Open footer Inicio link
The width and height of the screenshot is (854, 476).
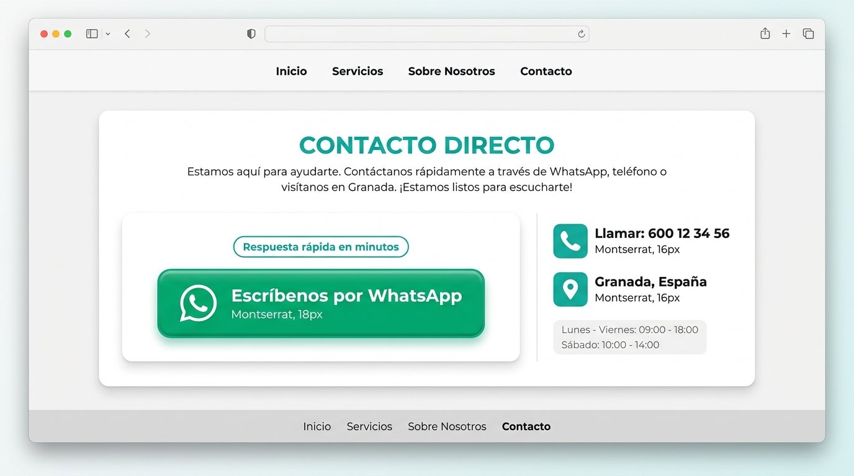click(x=317, y=426)
